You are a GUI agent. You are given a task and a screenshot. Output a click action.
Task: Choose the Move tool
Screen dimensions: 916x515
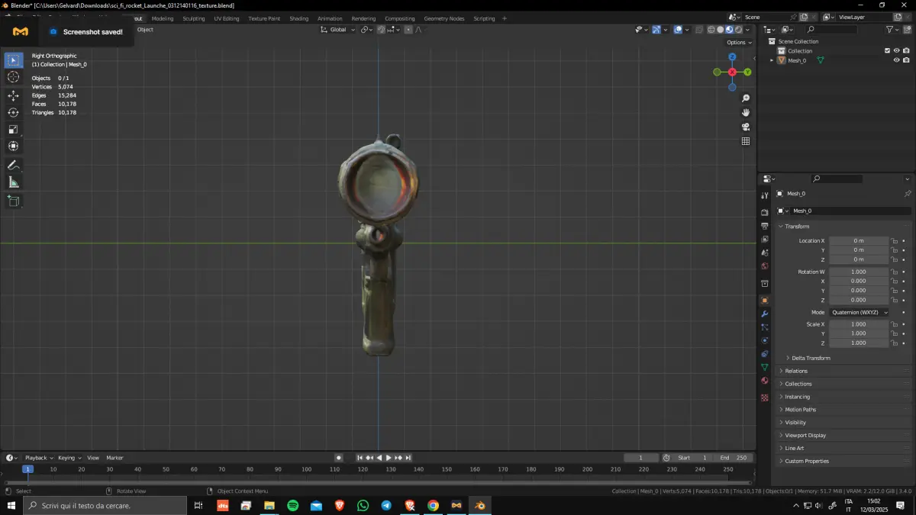coord(13,95)
